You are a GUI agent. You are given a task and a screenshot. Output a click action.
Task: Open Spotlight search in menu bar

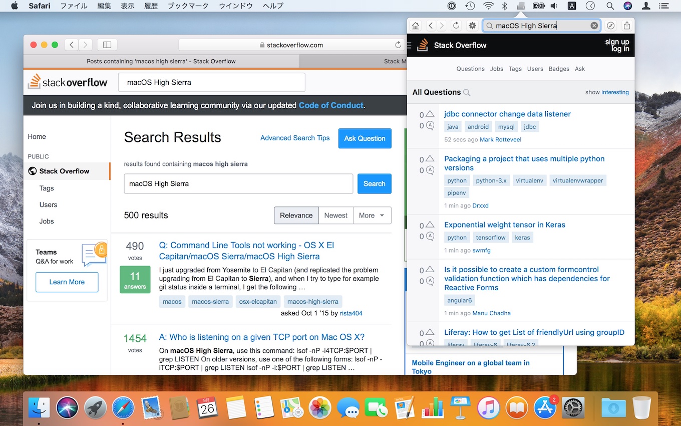tap(610, 6)
